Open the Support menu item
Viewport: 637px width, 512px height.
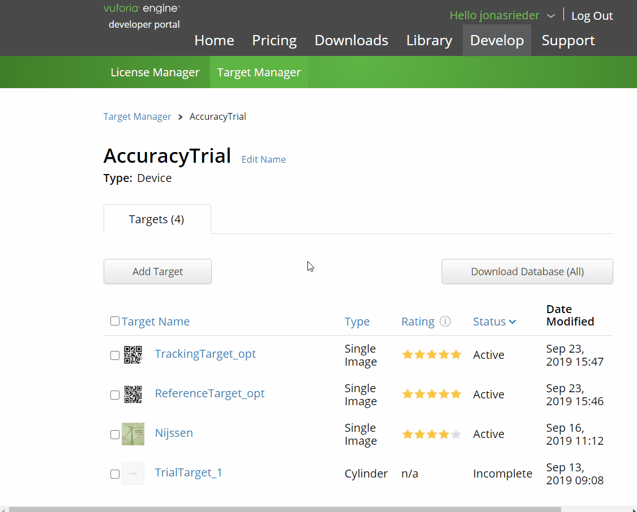pyautogui.click(x=568, y=40)
